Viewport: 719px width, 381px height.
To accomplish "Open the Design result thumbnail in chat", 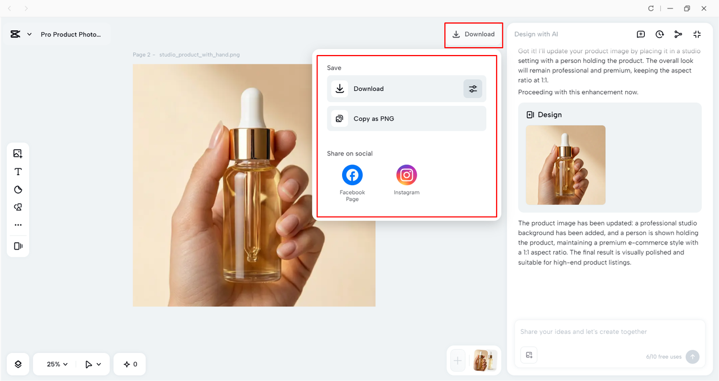I will point(566,165).
